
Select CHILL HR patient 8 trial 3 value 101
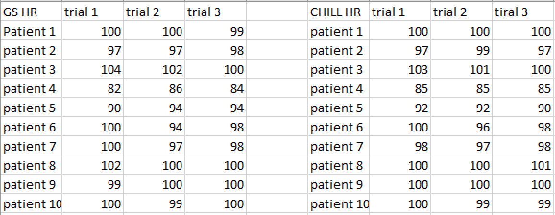(523, 166)
